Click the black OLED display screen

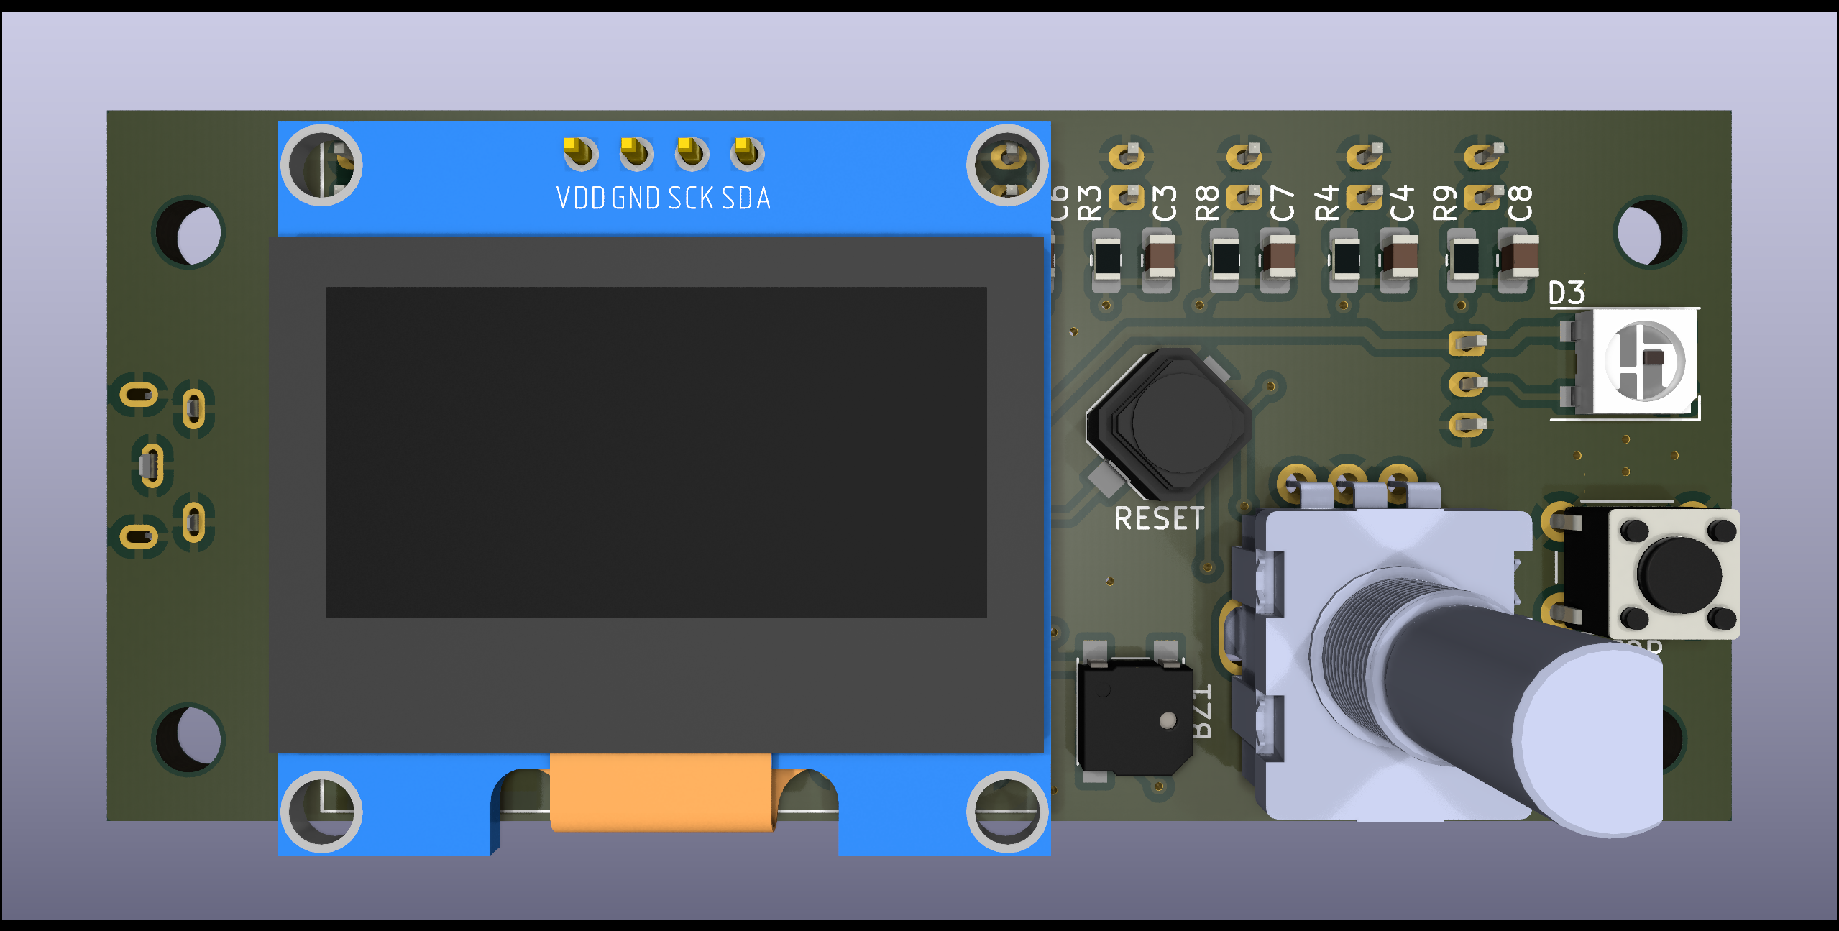click(x=656, y=451)
